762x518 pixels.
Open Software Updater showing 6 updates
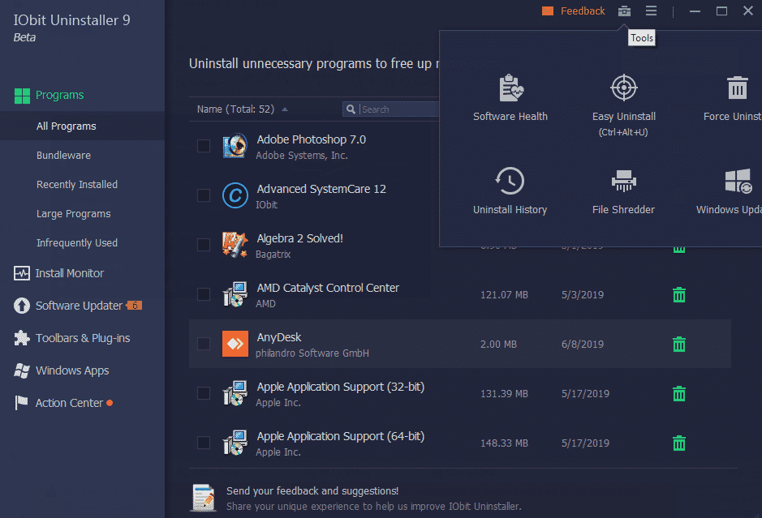point(75,306)
